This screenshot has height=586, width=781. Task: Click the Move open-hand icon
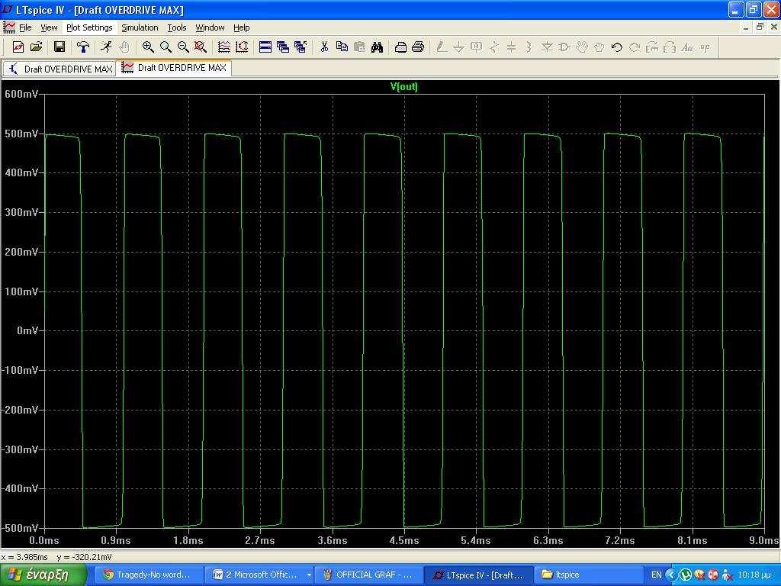(582, 47)
